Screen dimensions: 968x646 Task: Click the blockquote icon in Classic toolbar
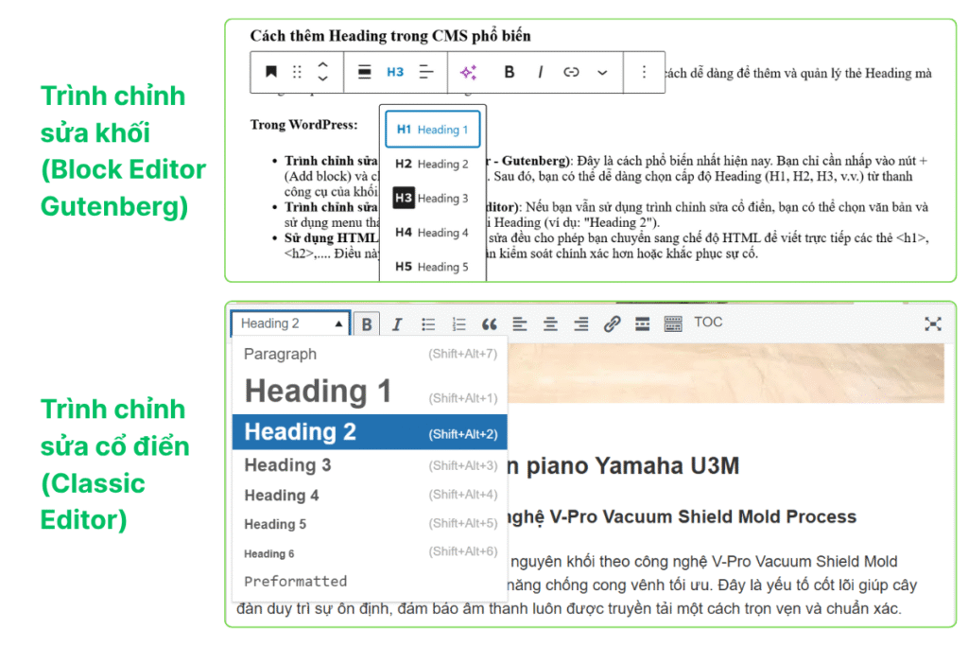click(489, 324)
